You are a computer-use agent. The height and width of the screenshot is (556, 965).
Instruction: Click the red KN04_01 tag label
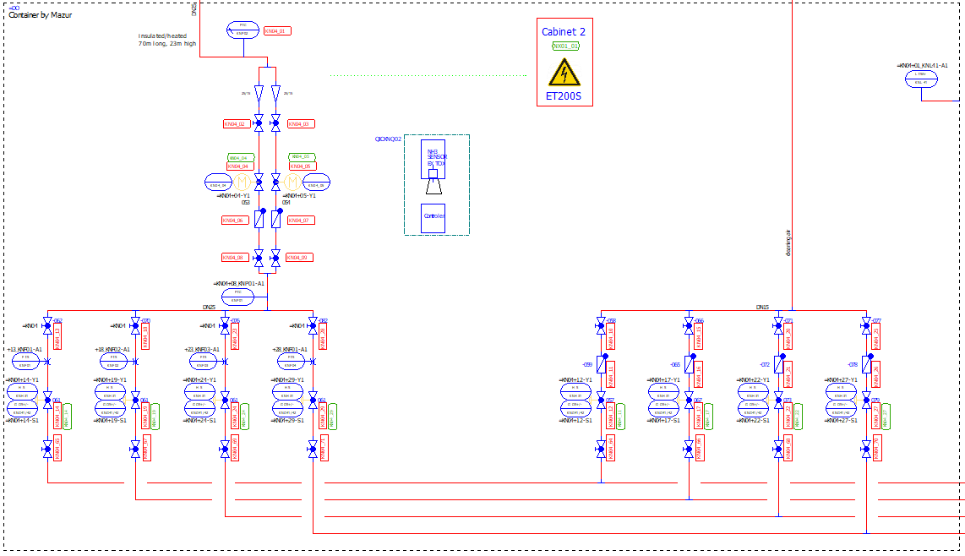[x=277, y=31]
